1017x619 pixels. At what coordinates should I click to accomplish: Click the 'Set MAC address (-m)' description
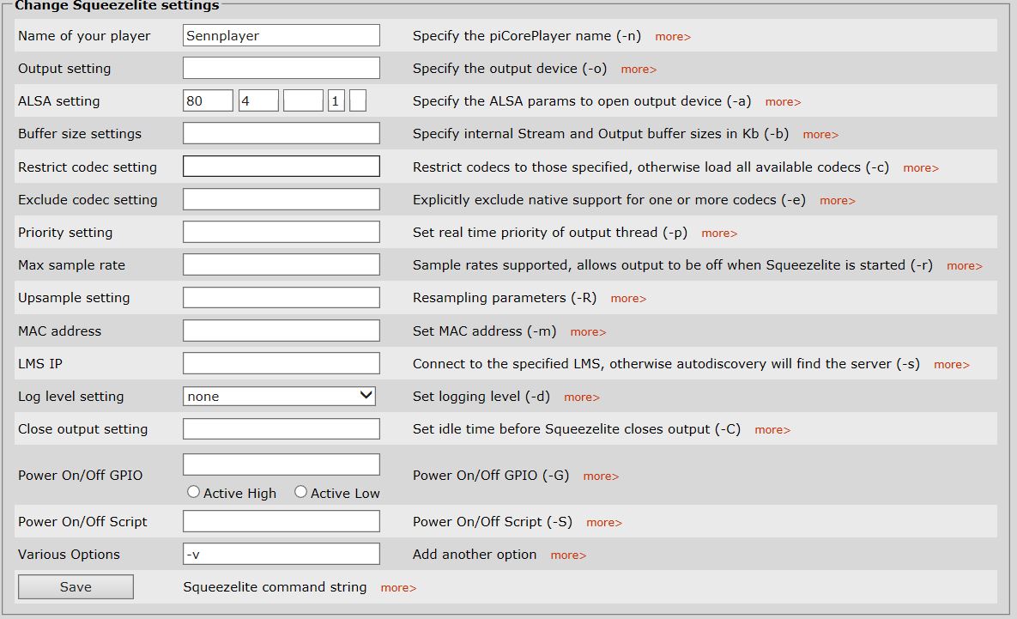tap(485, 331)
